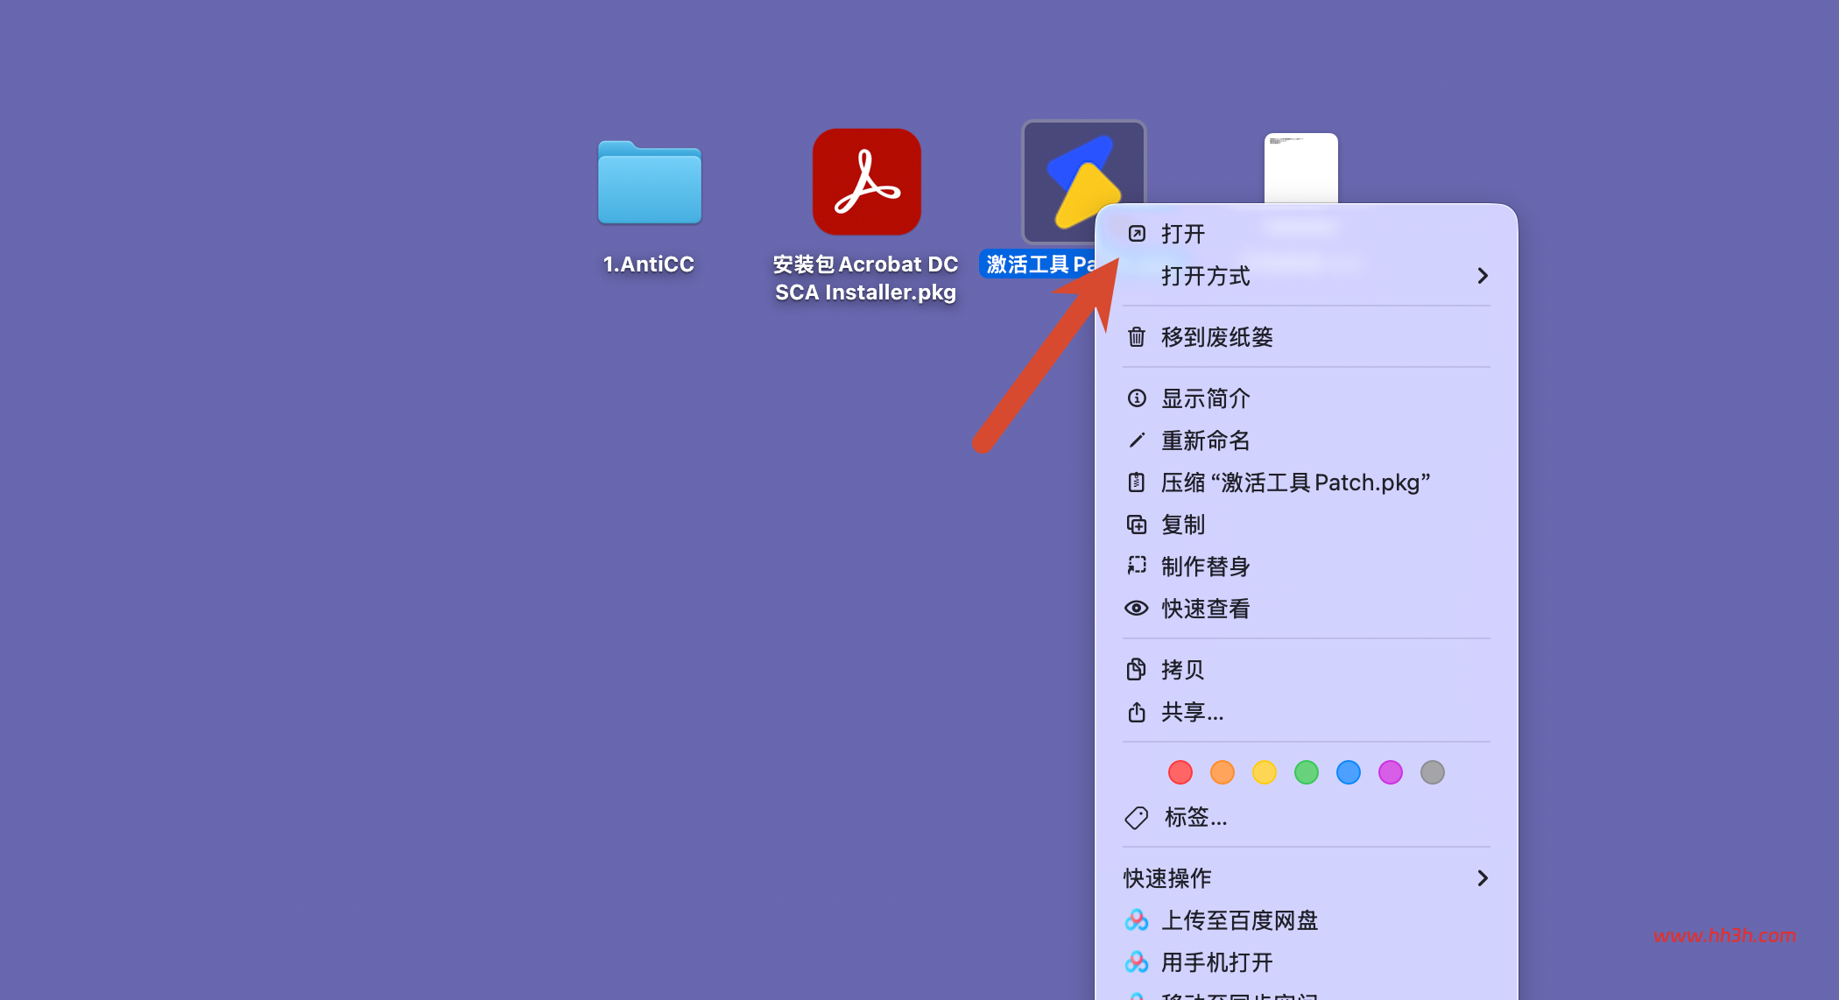Choose 打开 from the context menu

[x=1307, y=234]
